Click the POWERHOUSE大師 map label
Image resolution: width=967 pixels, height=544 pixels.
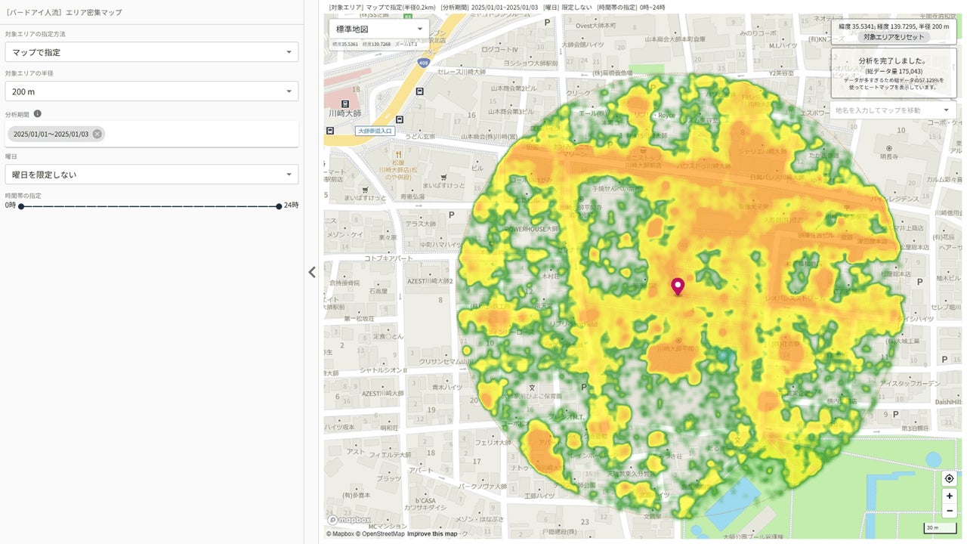tap(531, 228)
